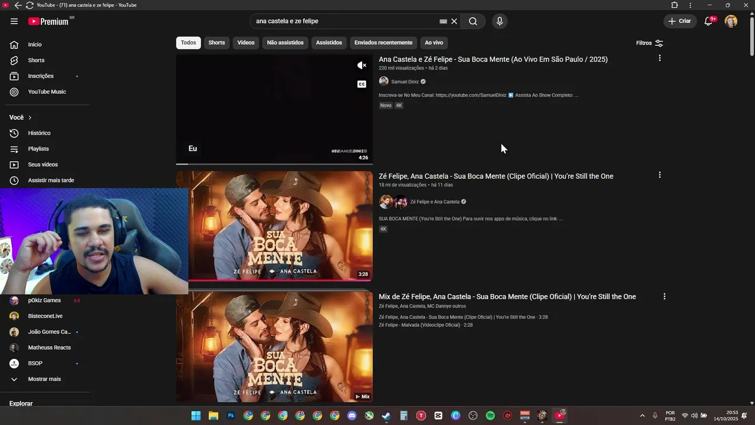Screen dimensions: 755x425
Task: Select the Enviados recentemente chip
Action: pos(383,42)
